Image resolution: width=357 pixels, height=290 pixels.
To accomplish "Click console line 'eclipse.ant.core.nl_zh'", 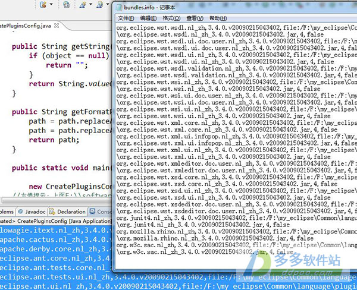I will (x=56, y=258).
